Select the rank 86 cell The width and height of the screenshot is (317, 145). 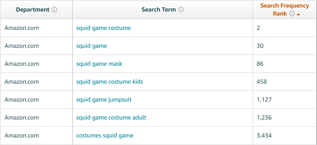(285, 64)
